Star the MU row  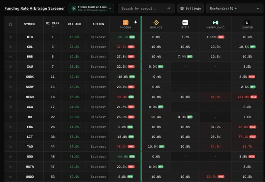11,117
